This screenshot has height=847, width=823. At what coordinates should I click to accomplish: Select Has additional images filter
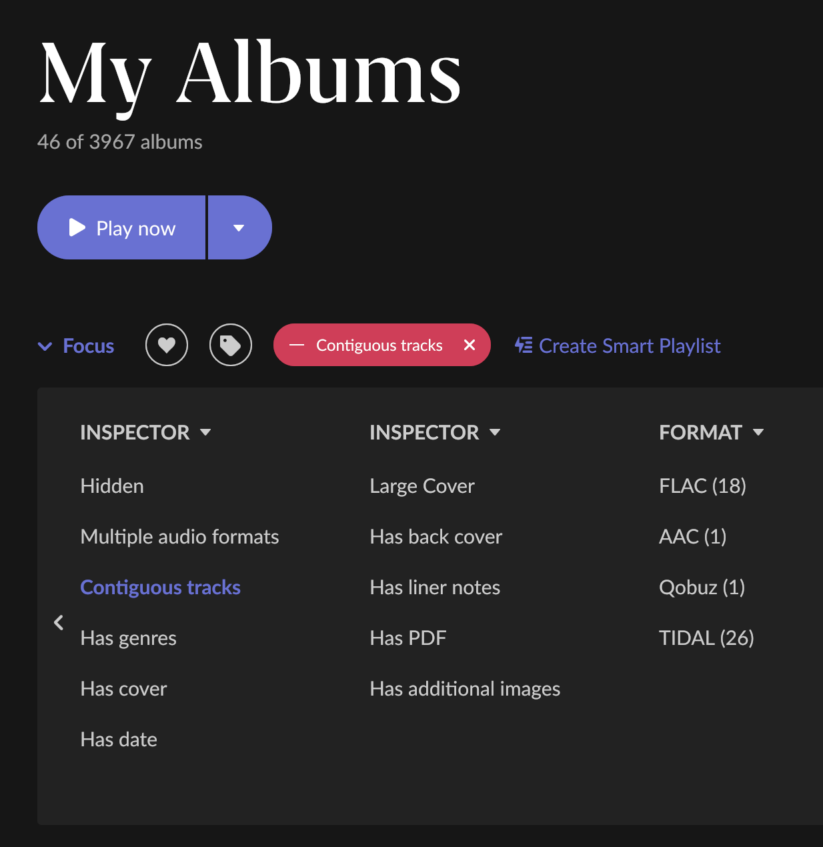tap(465, 689)
